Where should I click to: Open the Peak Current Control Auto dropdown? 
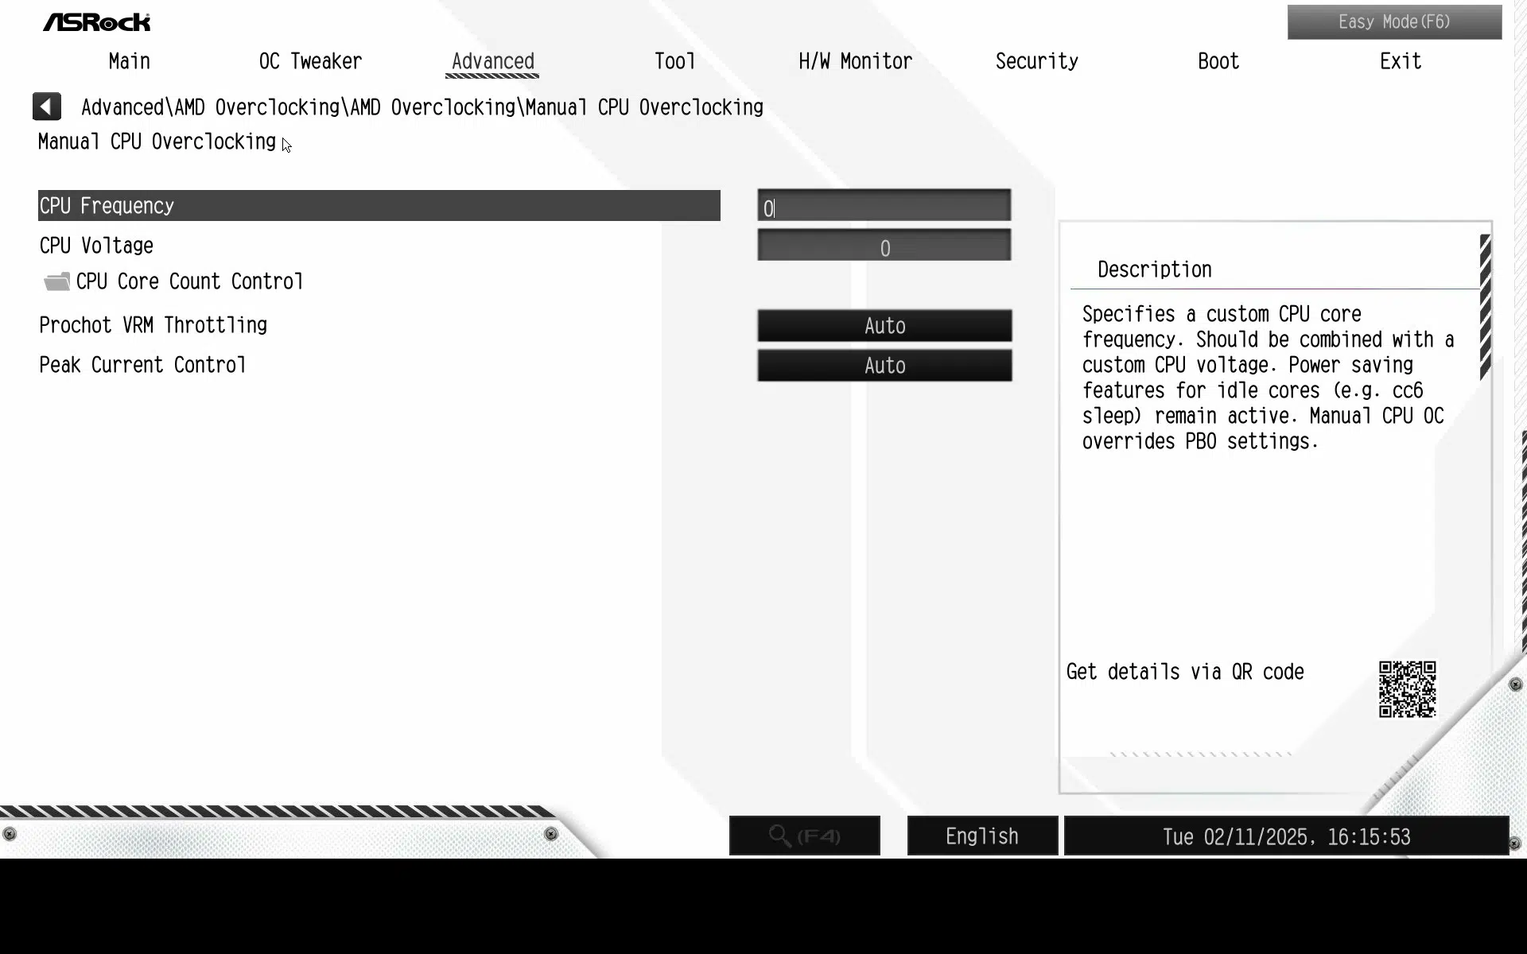pos(884,366)
